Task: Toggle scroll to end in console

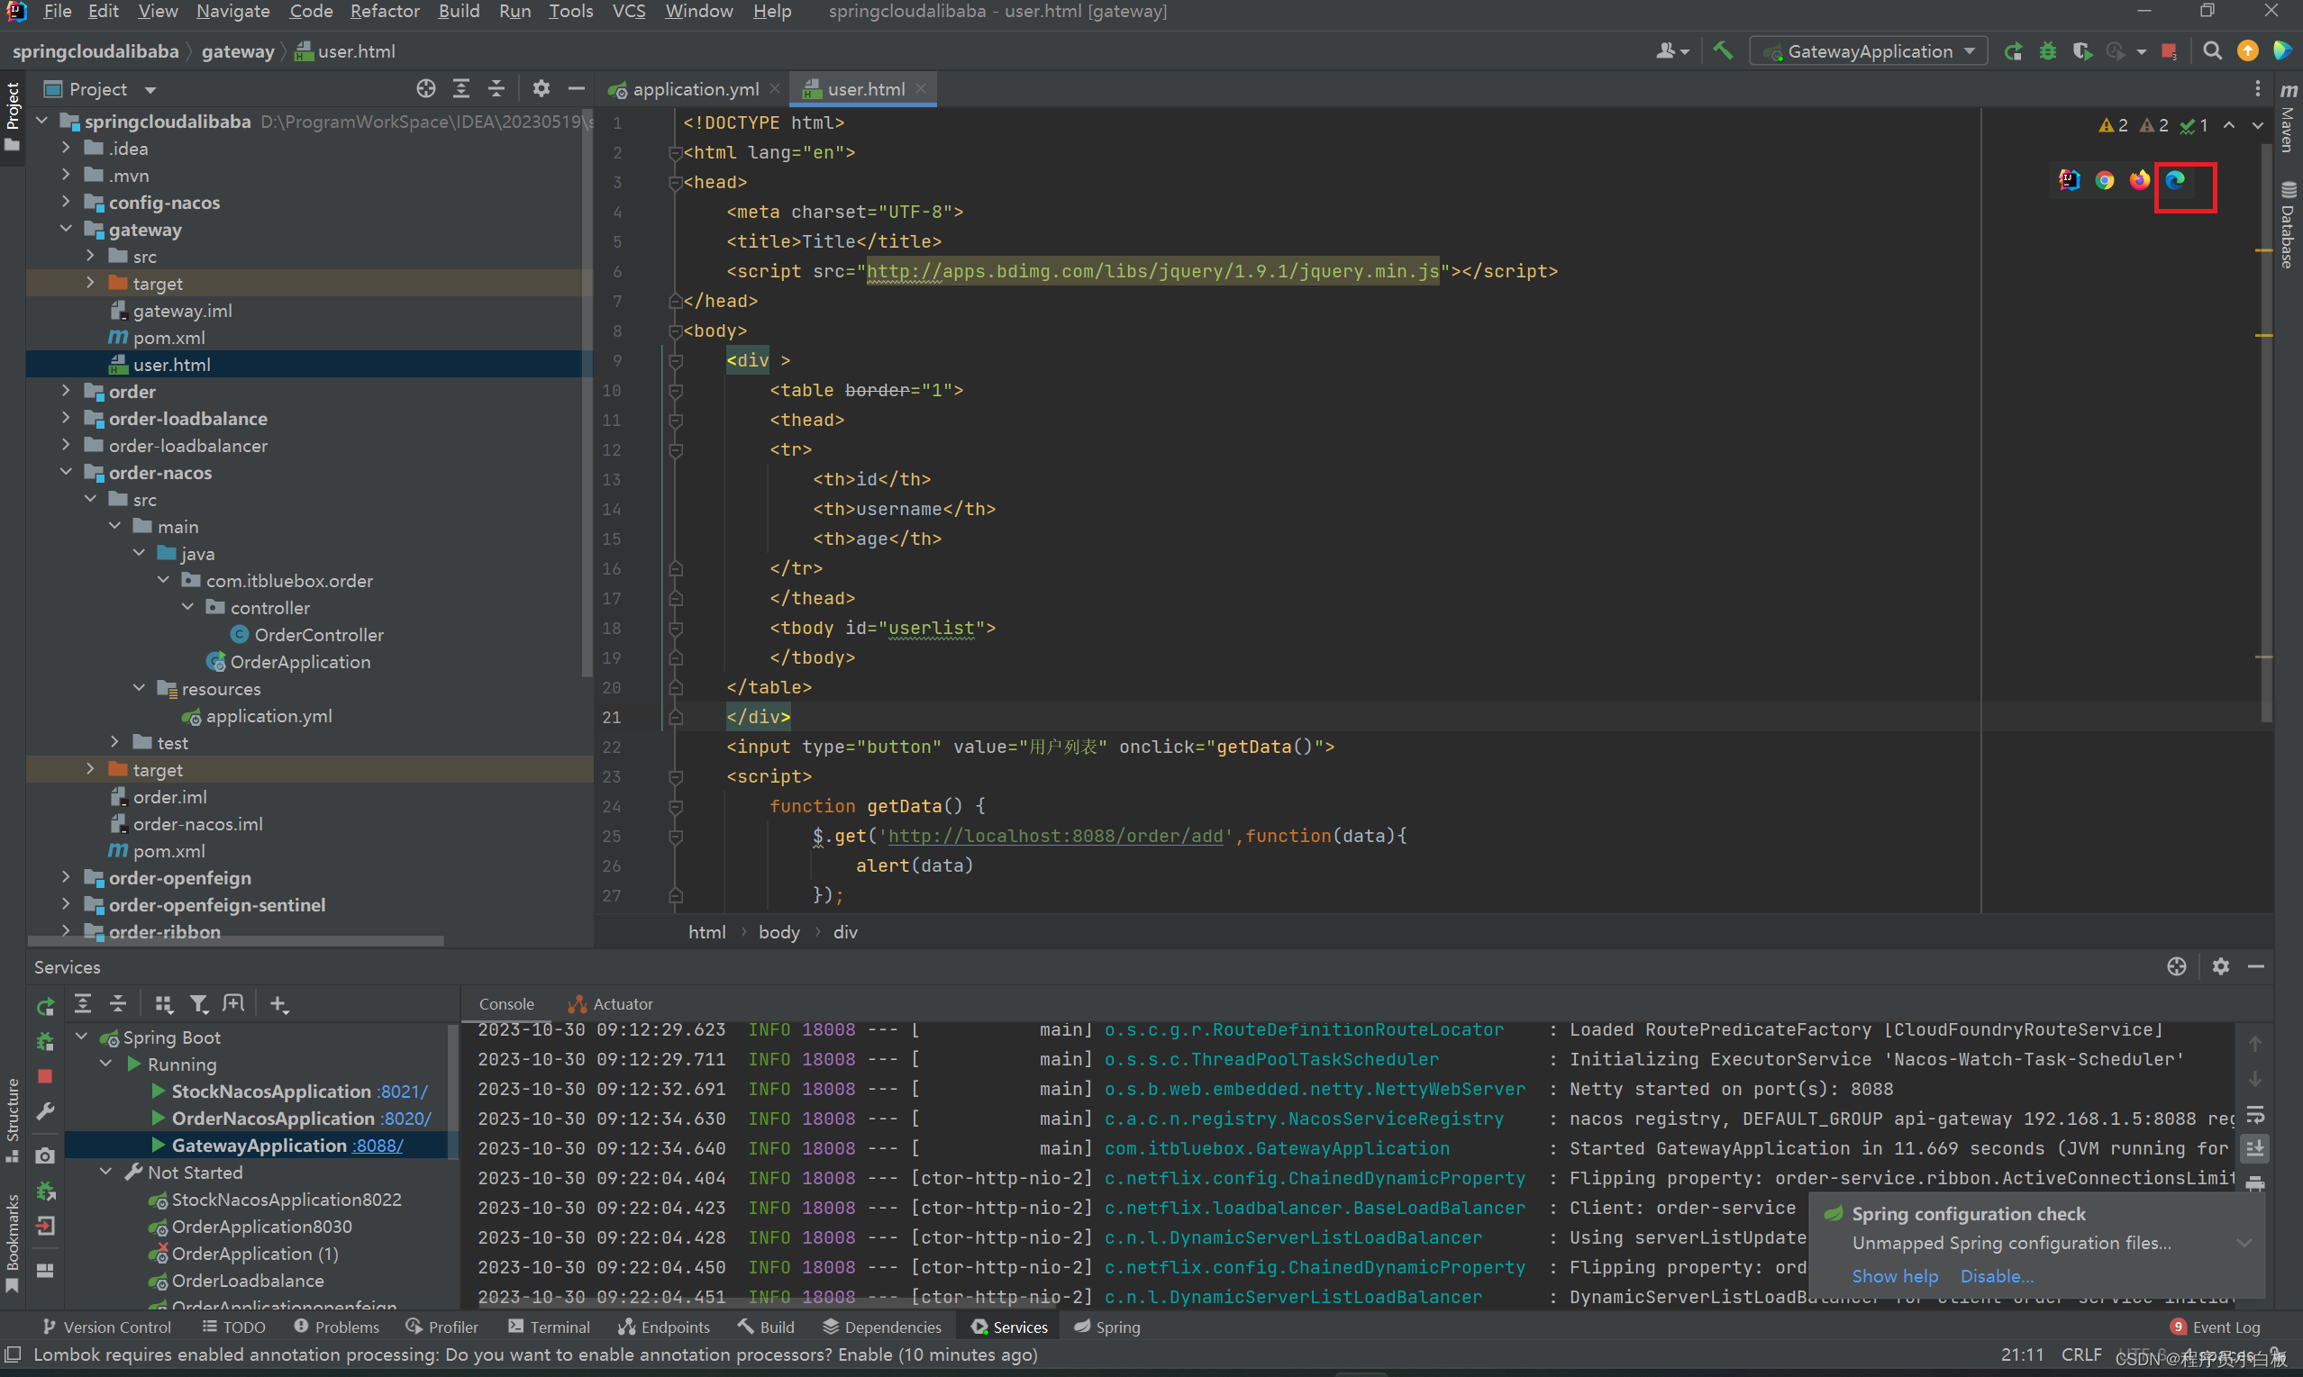Action: [2254, 1149]
